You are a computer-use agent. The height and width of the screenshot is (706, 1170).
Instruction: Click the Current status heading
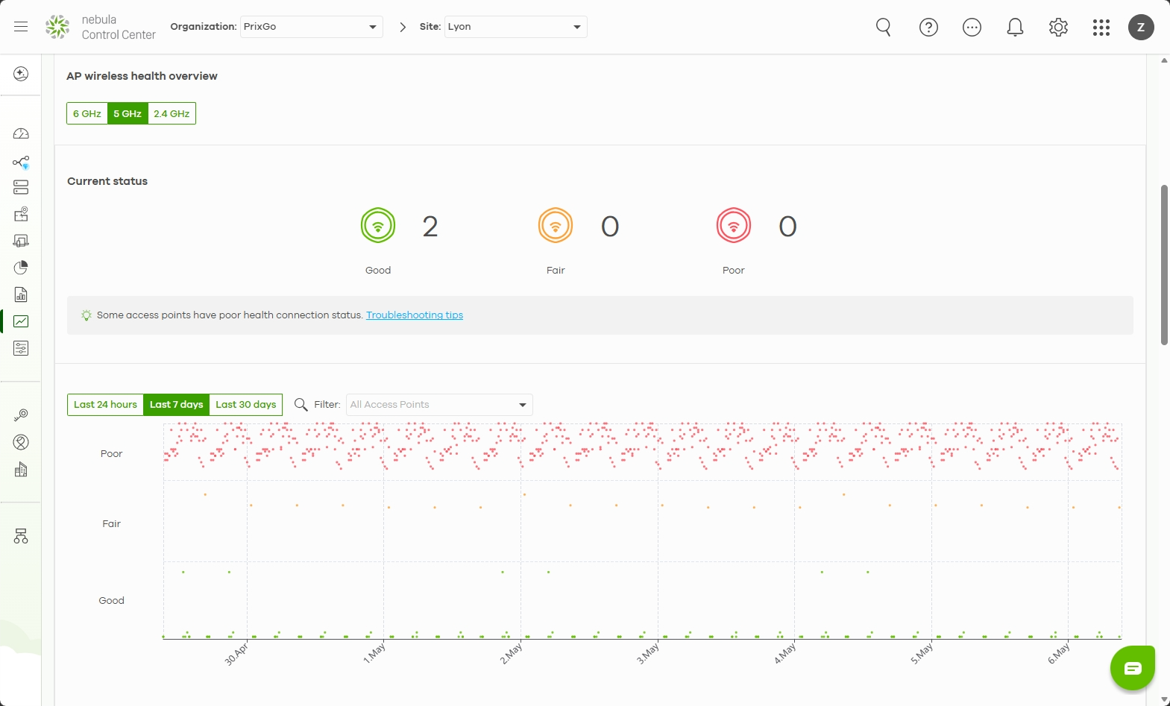[107, 181]
